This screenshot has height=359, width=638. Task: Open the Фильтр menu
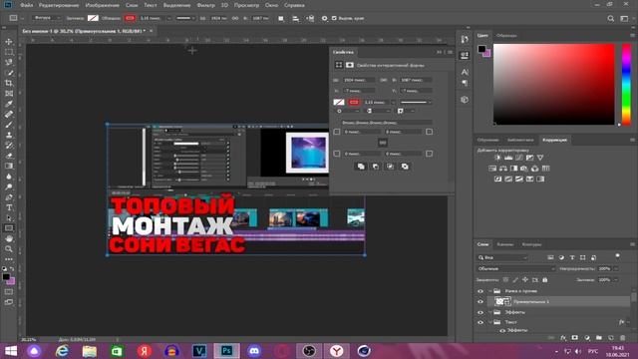point(205,5)
